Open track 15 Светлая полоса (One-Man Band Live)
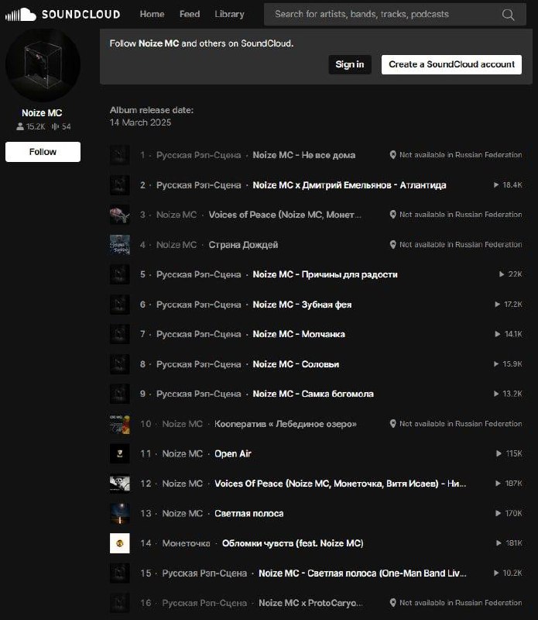 click(362, 573)
